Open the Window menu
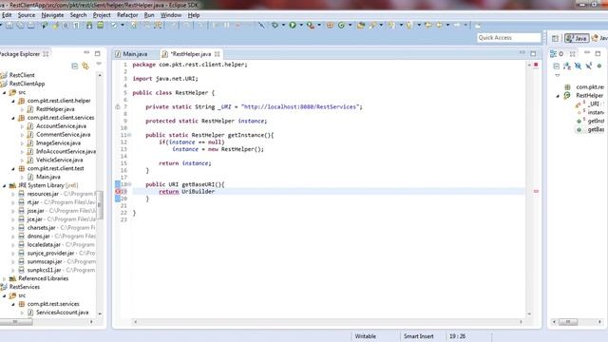Image resolution: width=608 pixels, height=342 pixels. click(x=171, y=15)
